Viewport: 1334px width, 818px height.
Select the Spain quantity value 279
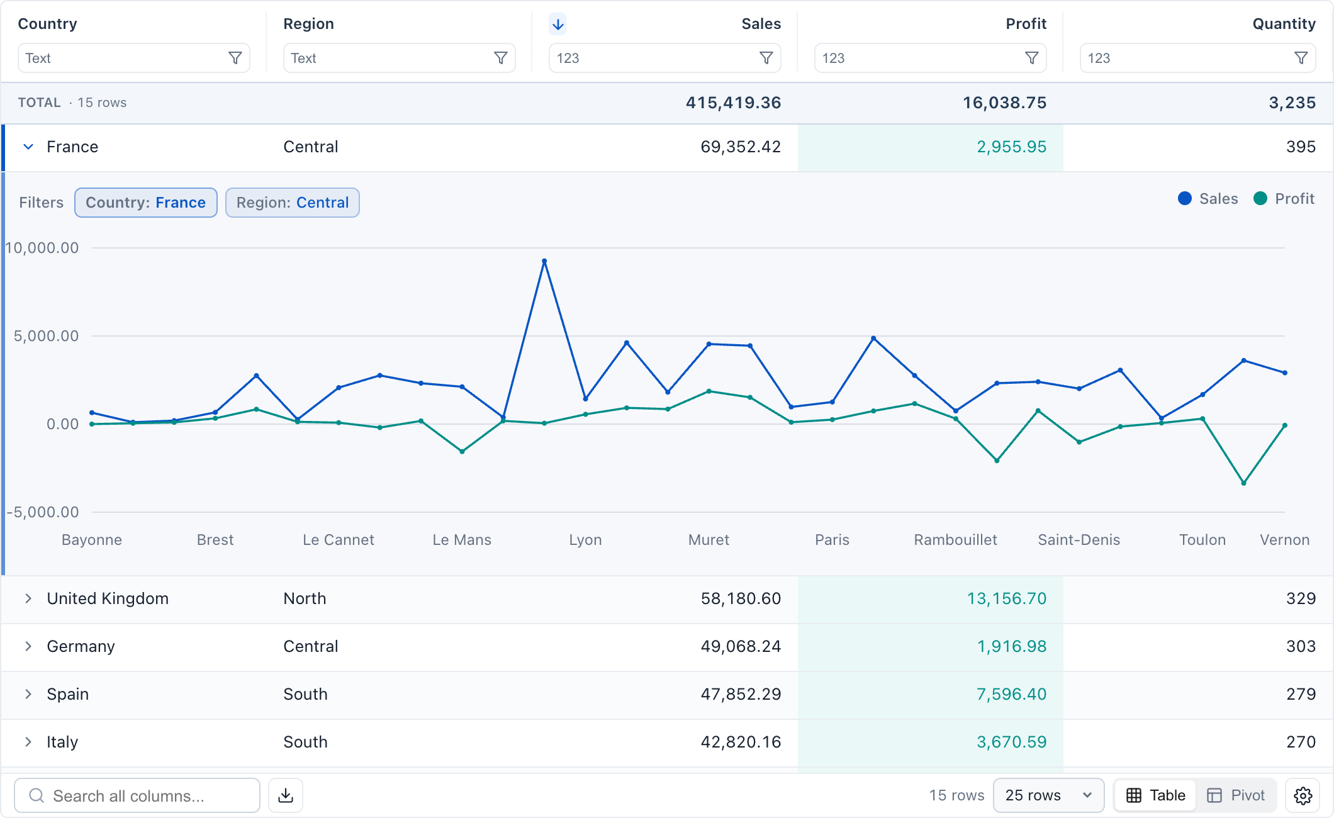click(1301, 694)
